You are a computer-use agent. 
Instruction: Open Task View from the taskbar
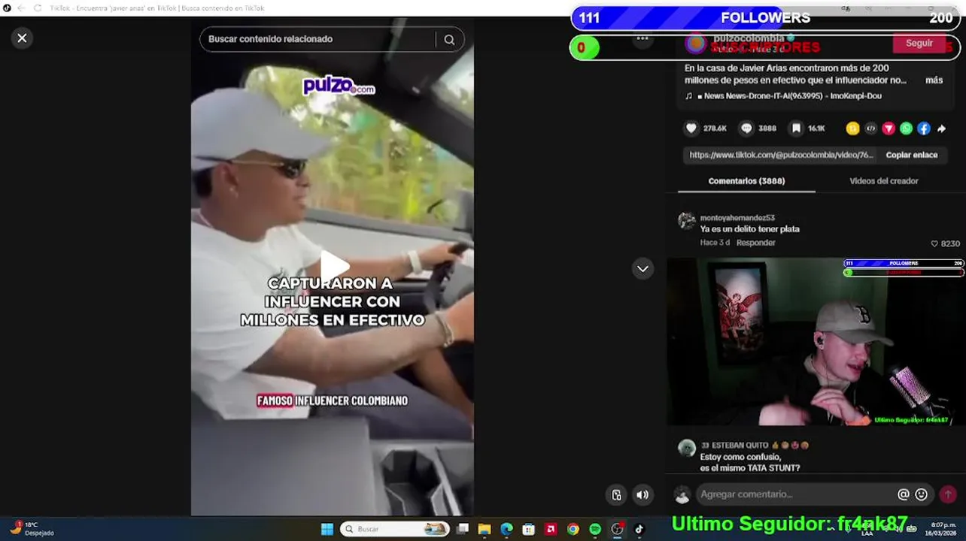[x=463, y=529]
